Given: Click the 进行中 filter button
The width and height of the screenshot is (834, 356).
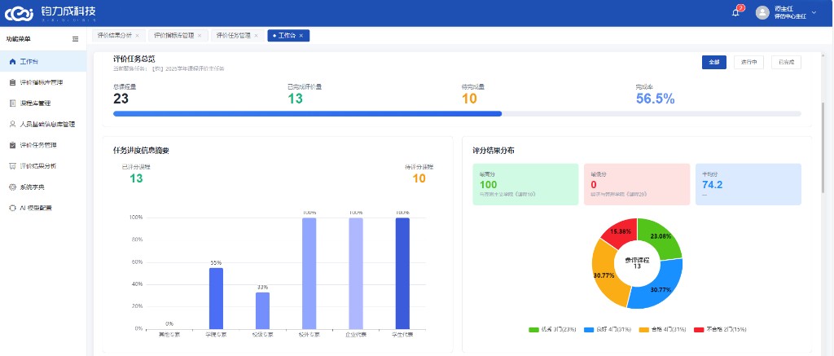Looking at the screenshot, I should (748, 62).
